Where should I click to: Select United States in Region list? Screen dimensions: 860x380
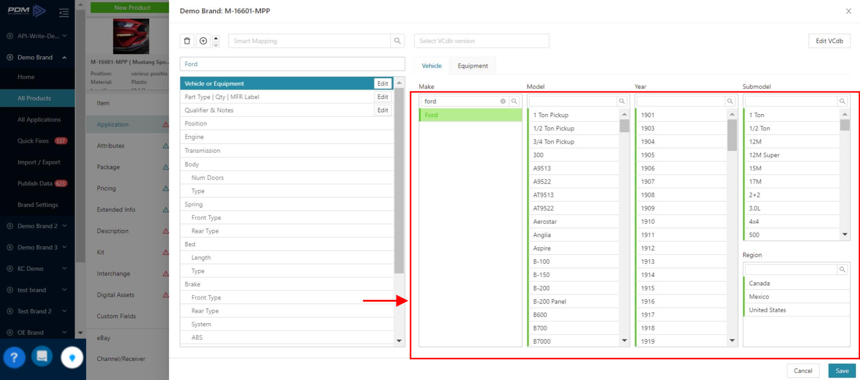(796, 310)
